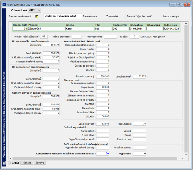Click the Úroky z úvěru field
This screenshot has height=170, width=193.
(x=103, y=49)
